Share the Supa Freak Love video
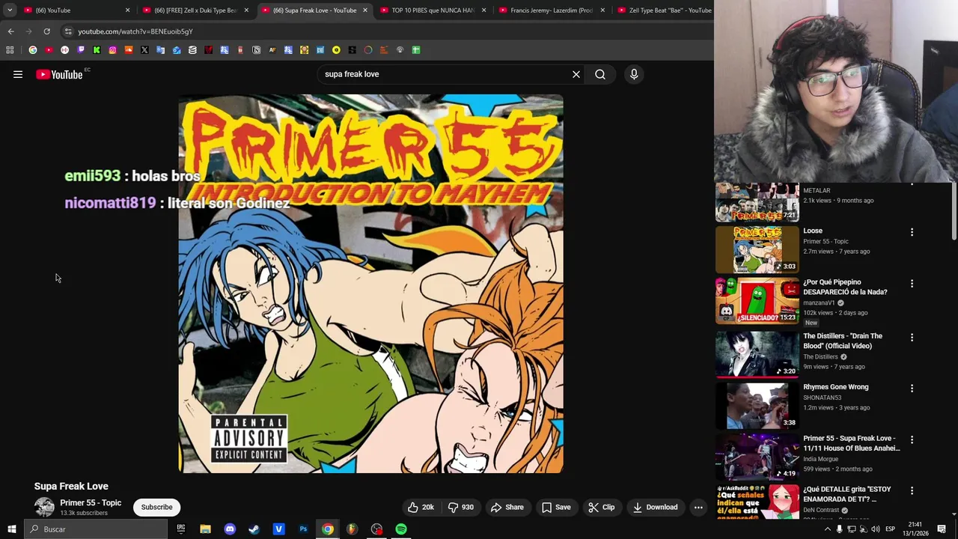 tap(507, 507)
